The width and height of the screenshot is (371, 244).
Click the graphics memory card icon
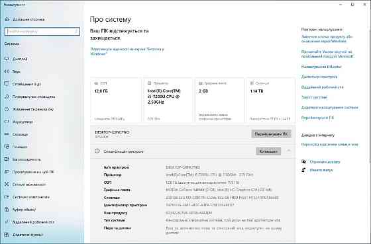[201, 83]
